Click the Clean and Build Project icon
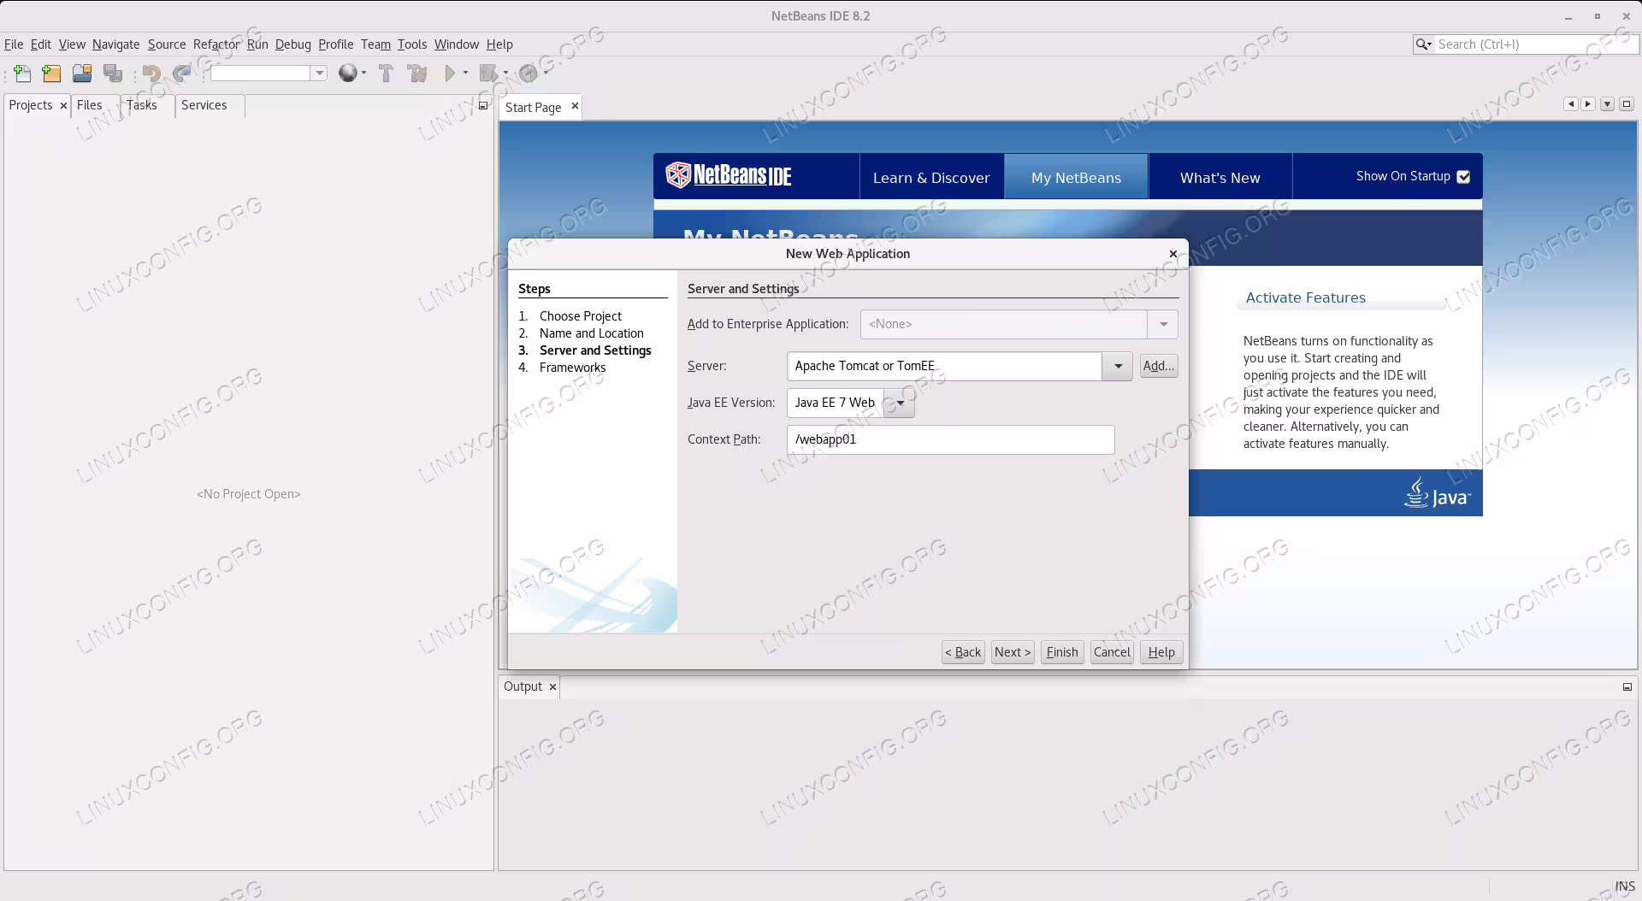Image resolution: width=1642 pixels, height=901 pixels. [x=417, y=74]
